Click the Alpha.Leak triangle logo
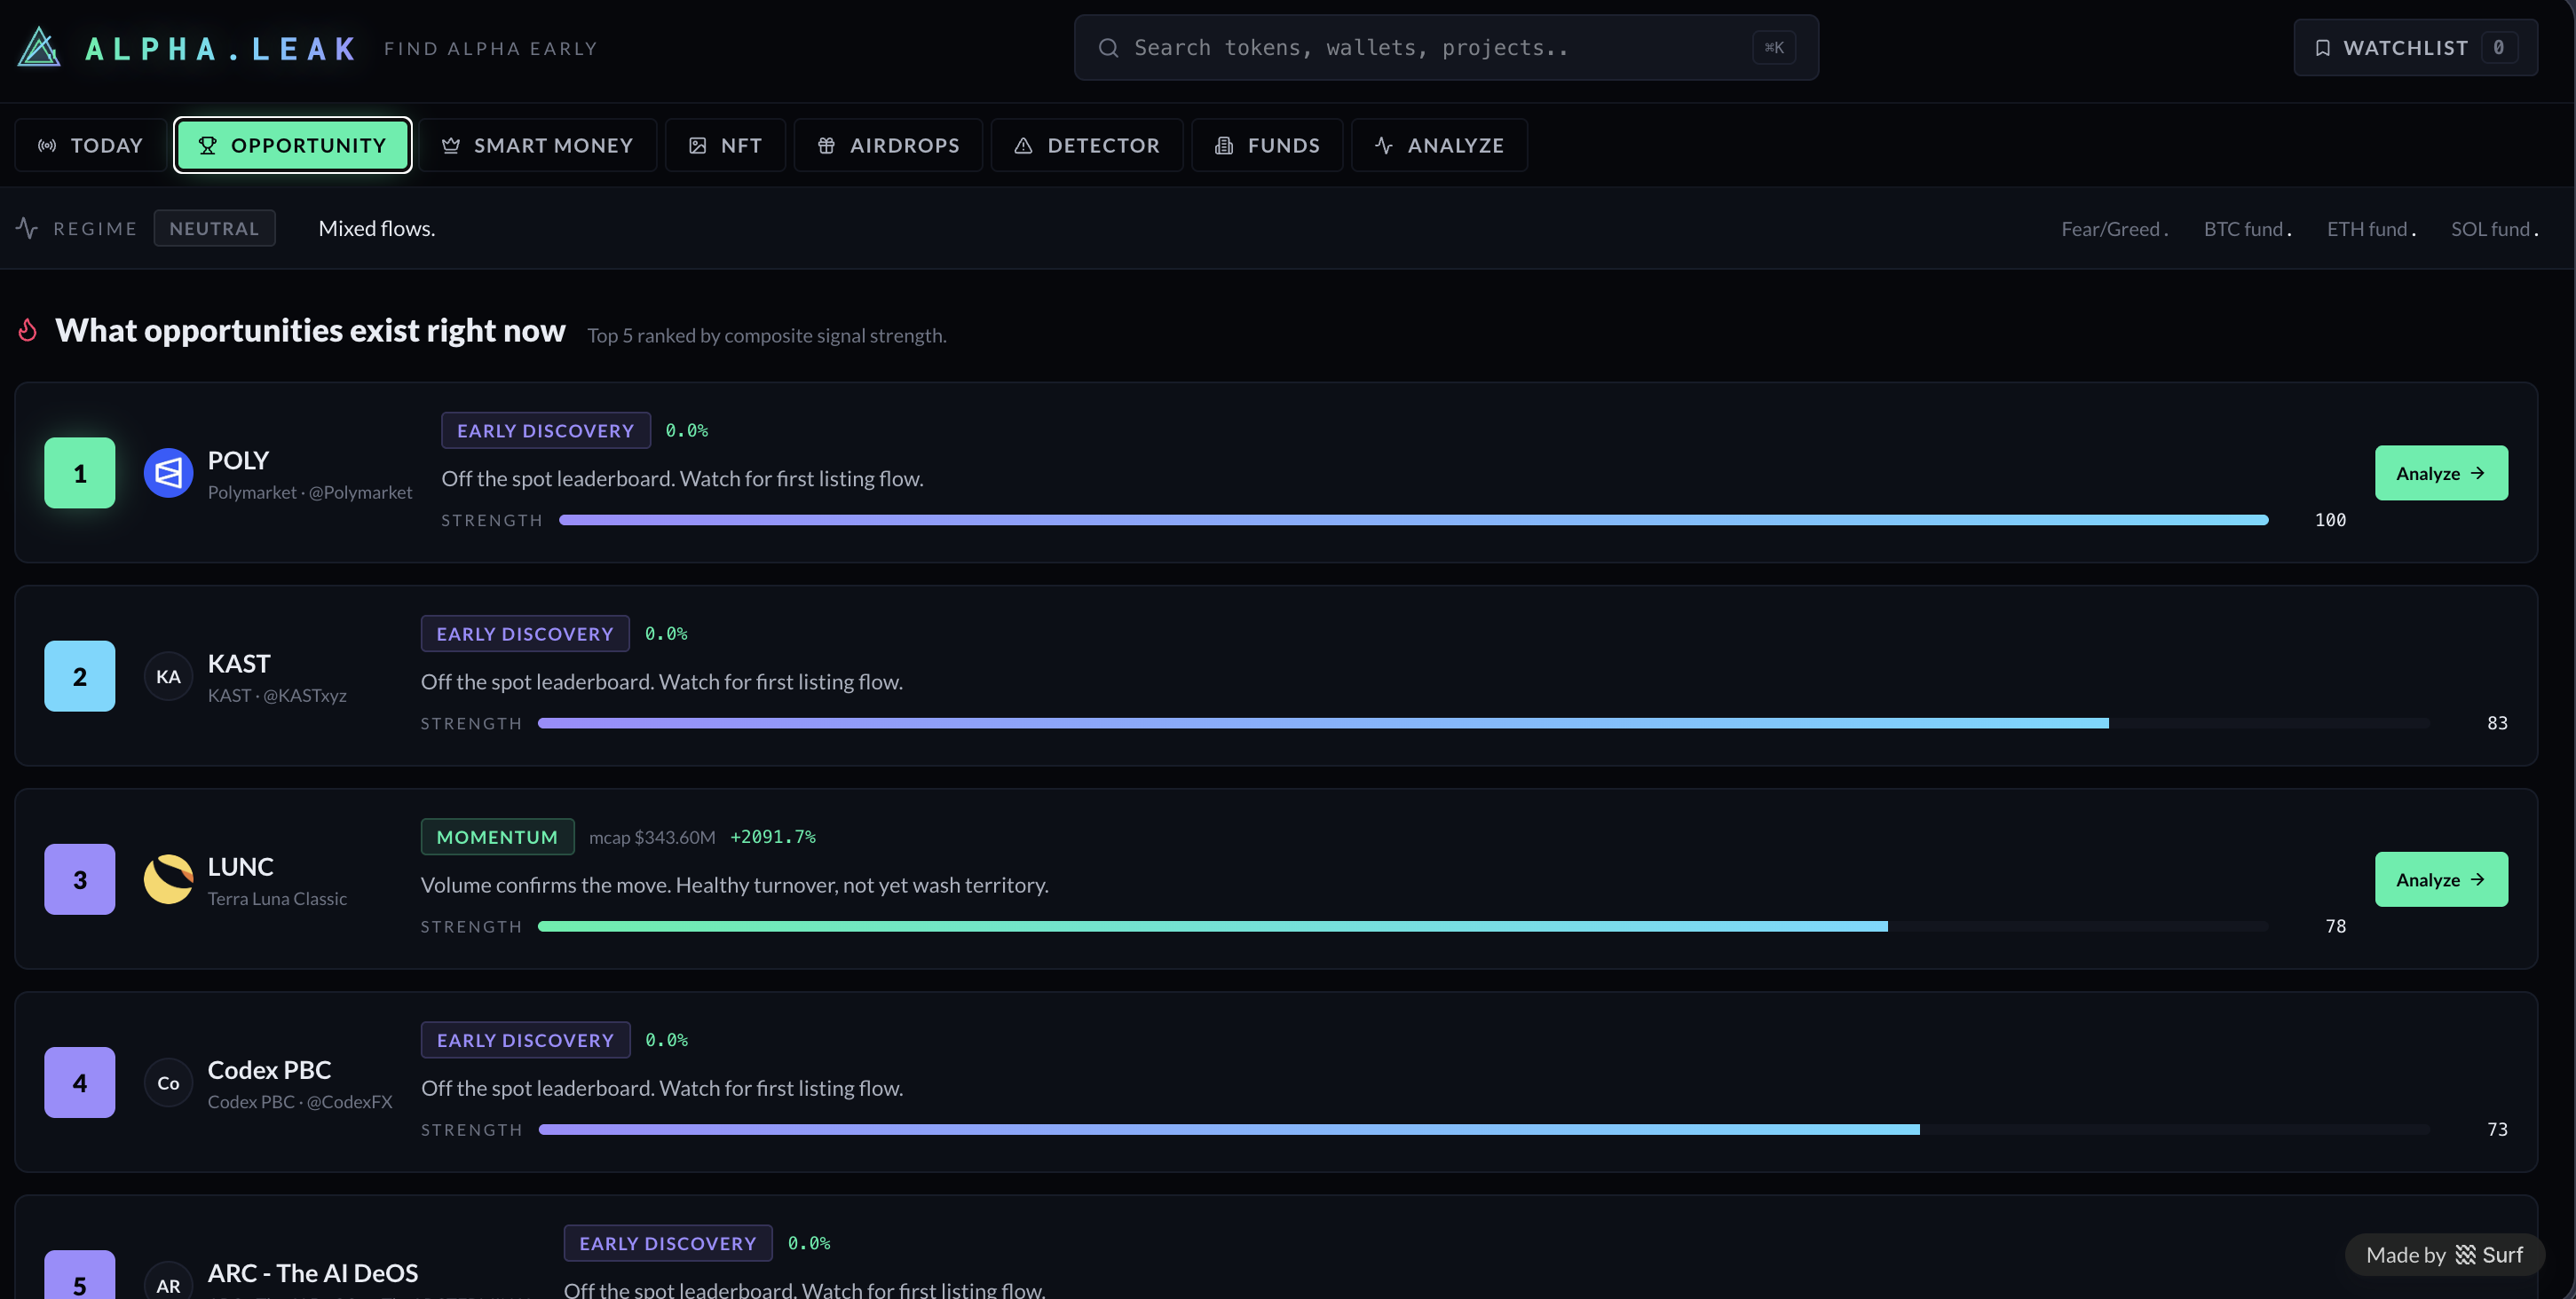The width and height of the screenshot is (2576, 1299). point(40,47)
